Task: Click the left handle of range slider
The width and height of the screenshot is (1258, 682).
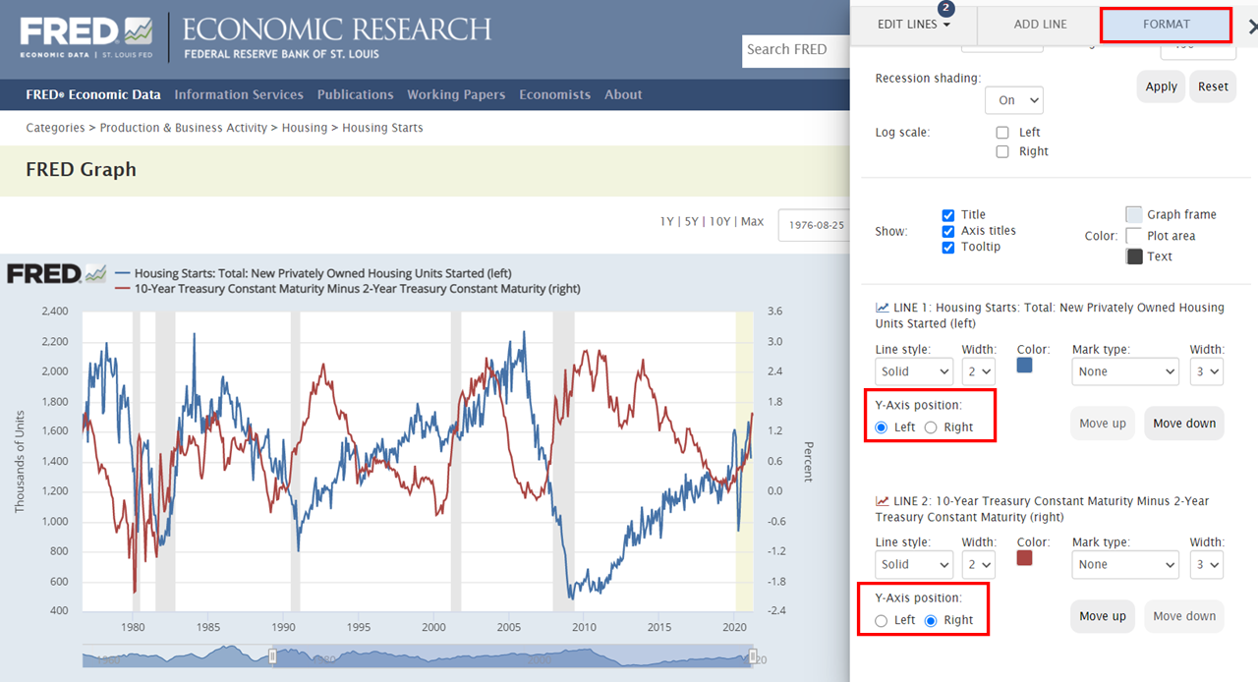Action: (x=273, y=656)
